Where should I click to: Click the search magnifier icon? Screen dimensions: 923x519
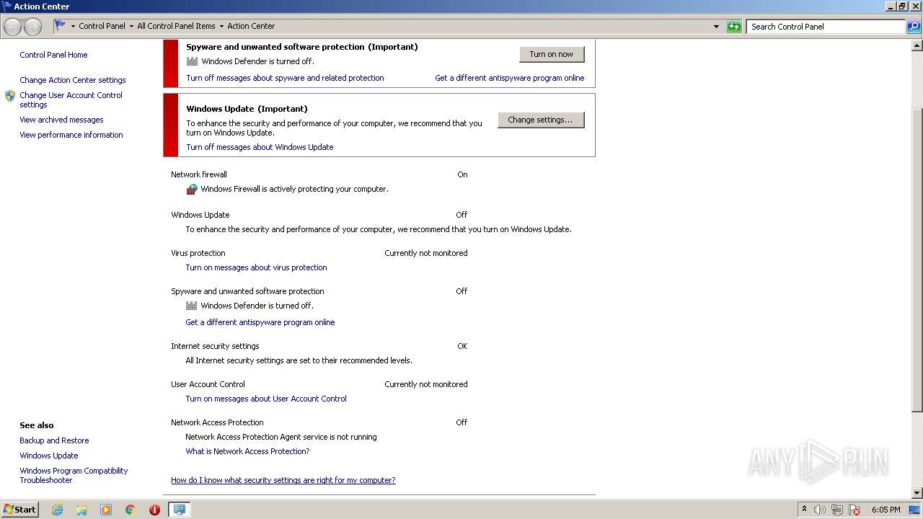pyautogui.click(x=914, y=27)
